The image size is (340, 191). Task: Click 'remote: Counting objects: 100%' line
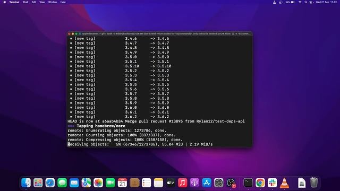pyautogui.click(x=122, y=135)
